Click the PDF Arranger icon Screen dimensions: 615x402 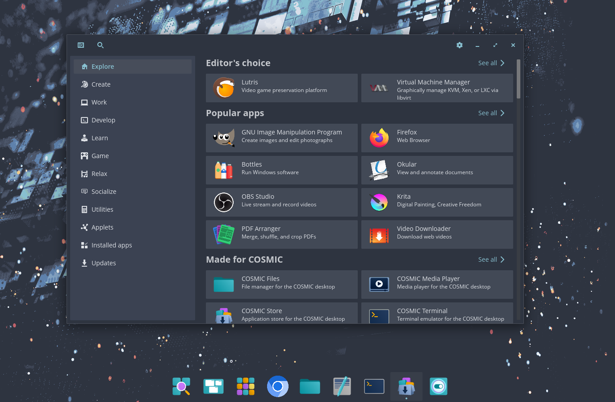[224, 234]
